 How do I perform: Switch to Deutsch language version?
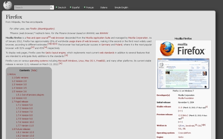62,7
